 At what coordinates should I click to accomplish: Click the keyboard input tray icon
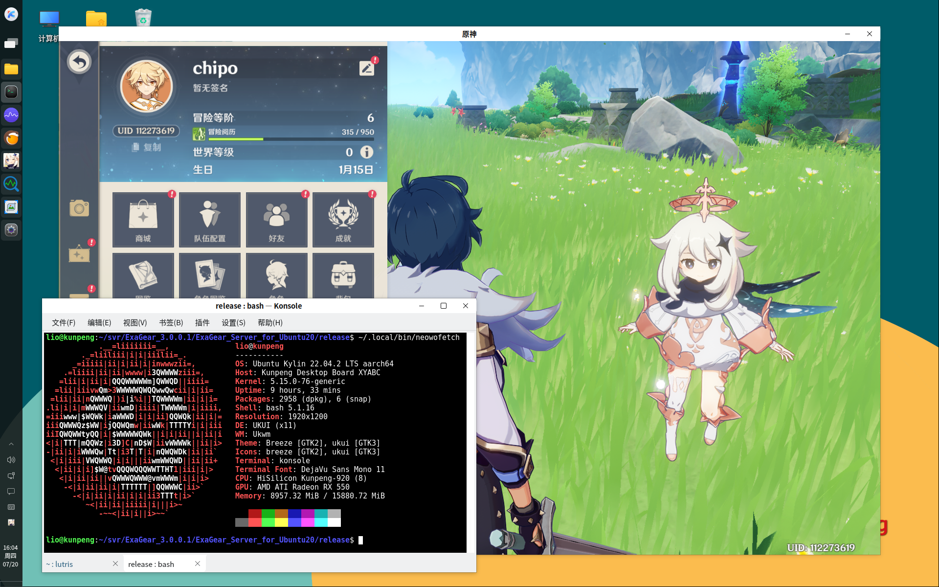(11, 507)
